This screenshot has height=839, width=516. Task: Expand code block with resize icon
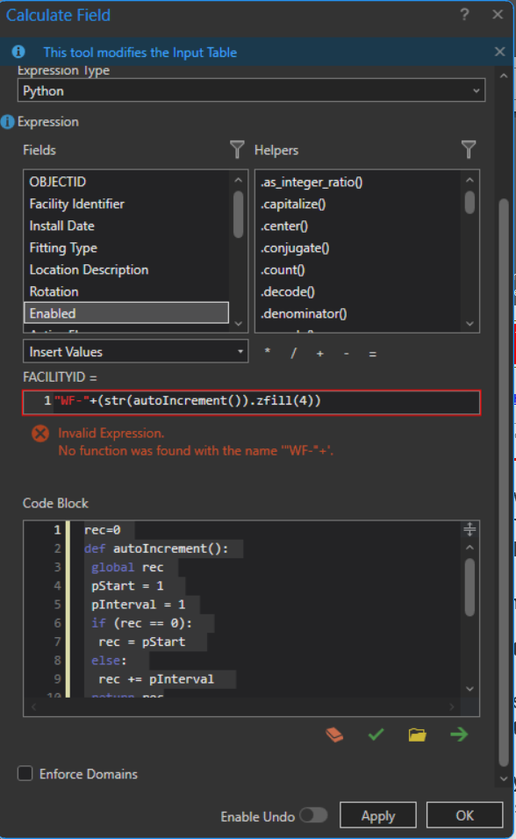tap(469, 529)
